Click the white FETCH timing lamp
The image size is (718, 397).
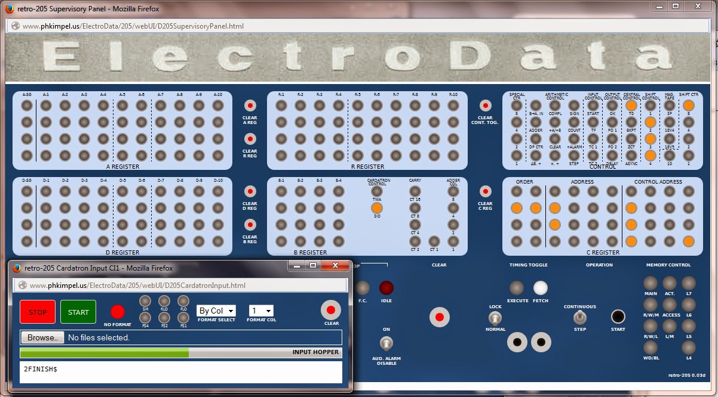[x=541, y=288]
